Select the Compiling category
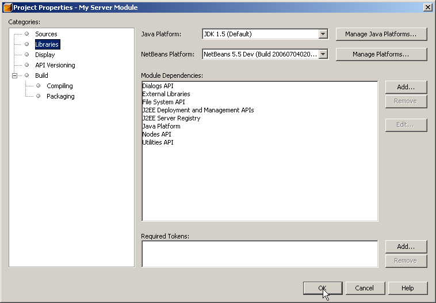This screenshot has height=303, width=436. tap(59, 86)
